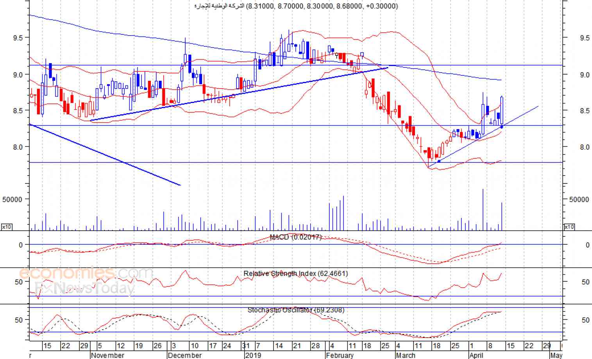This screenshot has height=359, width=592.
Task: Select the April month label
Action: (x=476, y=355)
